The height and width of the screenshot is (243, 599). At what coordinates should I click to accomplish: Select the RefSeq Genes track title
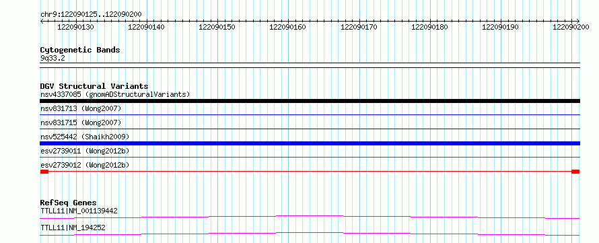pos(69,203)
